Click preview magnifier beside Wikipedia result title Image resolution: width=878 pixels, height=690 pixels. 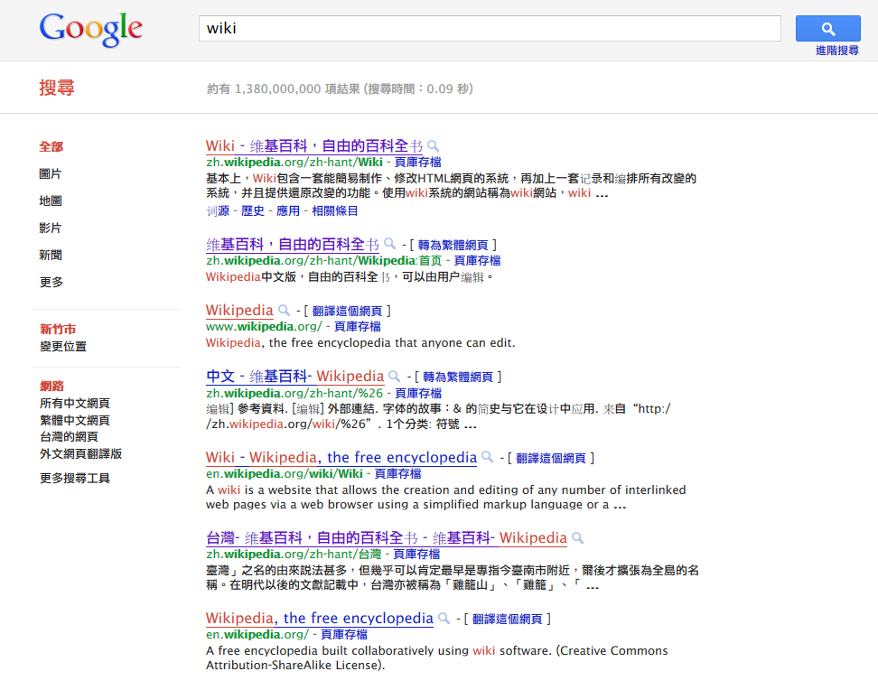[284, 311]
